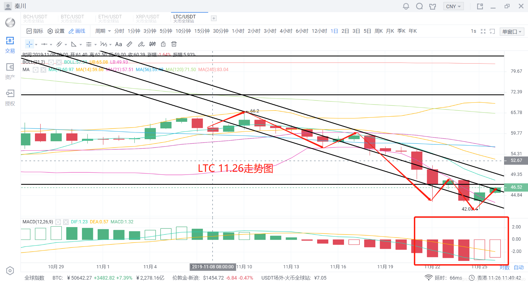Select the wave count drawing tool
528x284 pixels.
pyautogui.click(x=104, y=44)
